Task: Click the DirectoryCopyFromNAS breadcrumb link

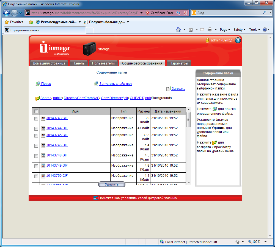Action: tap(82, 98)
